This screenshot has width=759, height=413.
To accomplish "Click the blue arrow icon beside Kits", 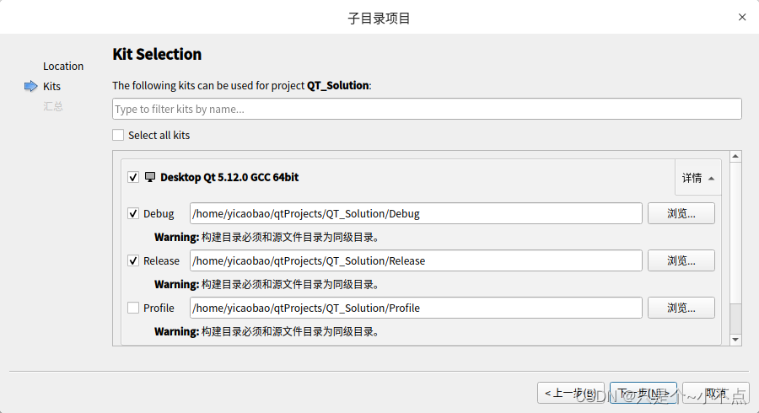I will click(x=31, y=86).
